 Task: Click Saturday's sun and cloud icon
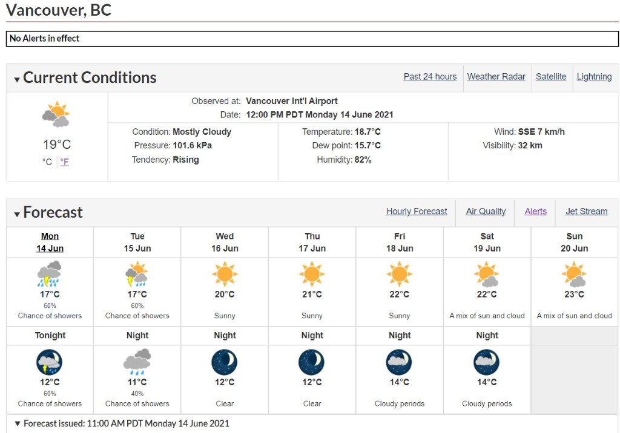[x=487, y=273]
